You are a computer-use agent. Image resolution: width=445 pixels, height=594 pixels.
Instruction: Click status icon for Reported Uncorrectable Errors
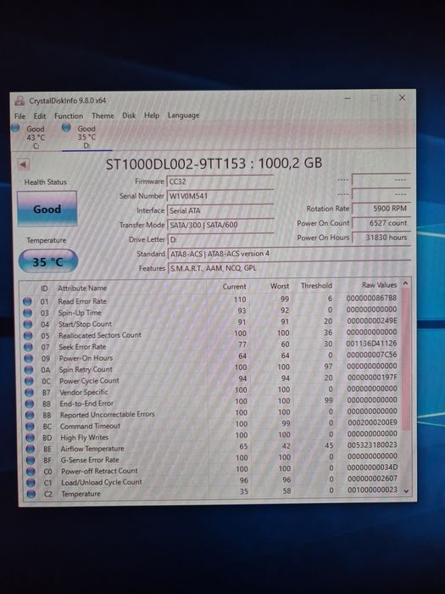[30, 415]
